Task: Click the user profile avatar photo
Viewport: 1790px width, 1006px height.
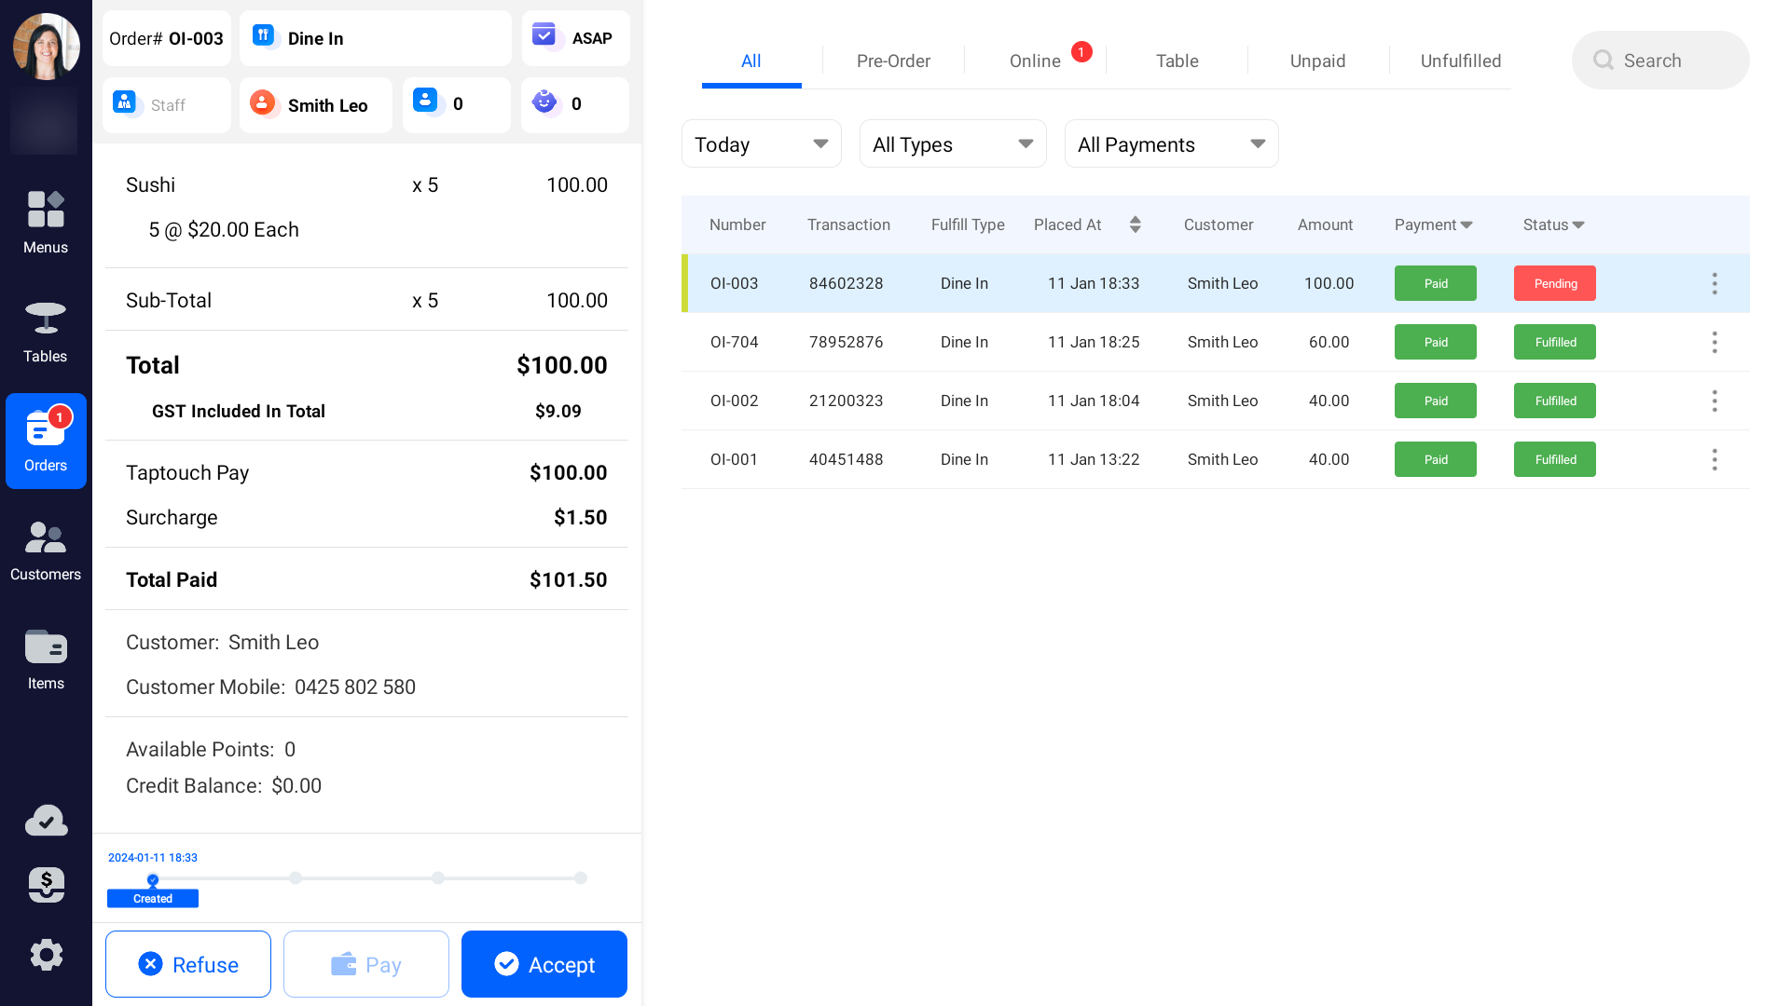Action: coord(46,46)
